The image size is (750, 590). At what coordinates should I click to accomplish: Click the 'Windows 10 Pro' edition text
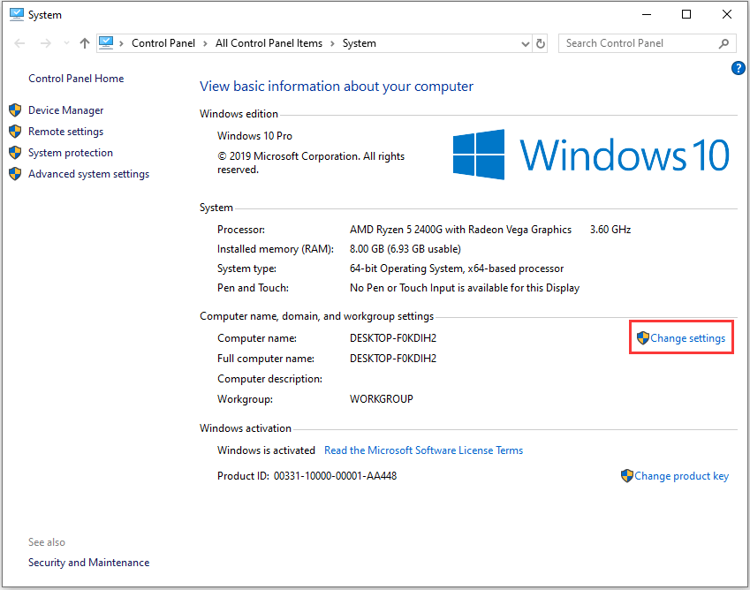pos(254,136)
